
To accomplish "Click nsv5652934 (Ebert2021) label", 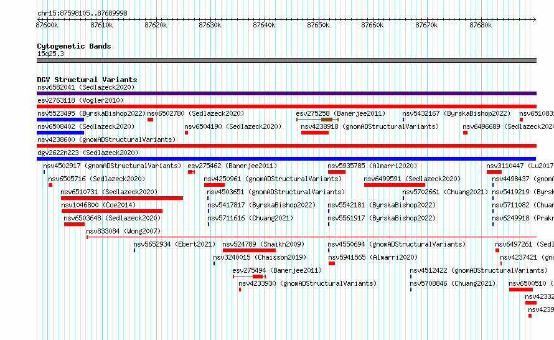I will tap(174, 244).
